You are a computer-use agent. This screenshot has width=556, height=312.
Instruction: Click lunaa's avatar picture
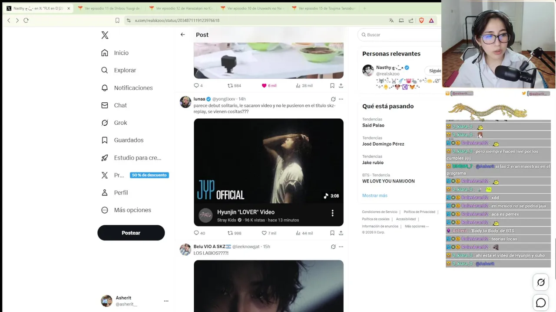(x=185, y=102)
